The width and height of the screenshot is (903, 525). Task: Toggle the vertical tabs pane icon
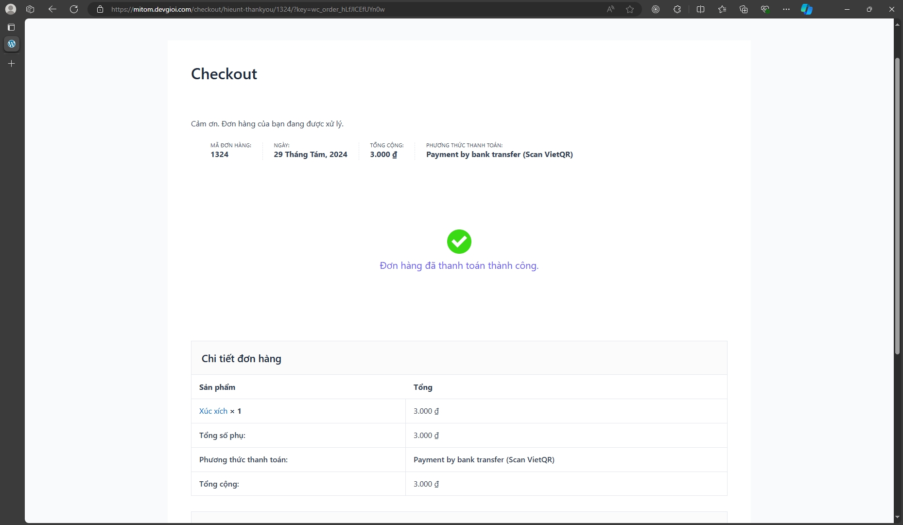point(11,27)
